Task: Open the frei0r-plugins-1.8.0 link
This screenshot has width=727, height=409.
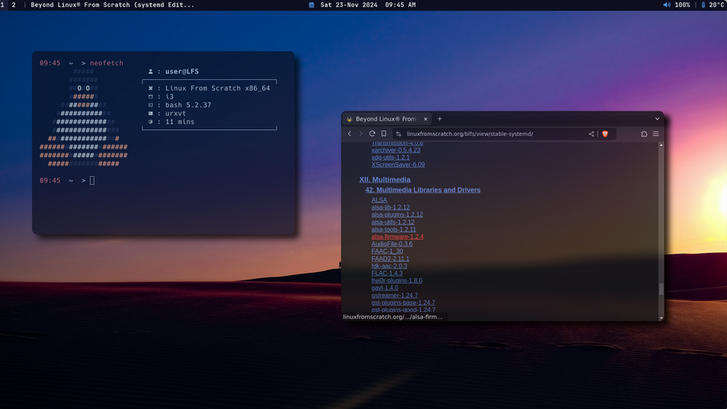Action: coord(396,280)
